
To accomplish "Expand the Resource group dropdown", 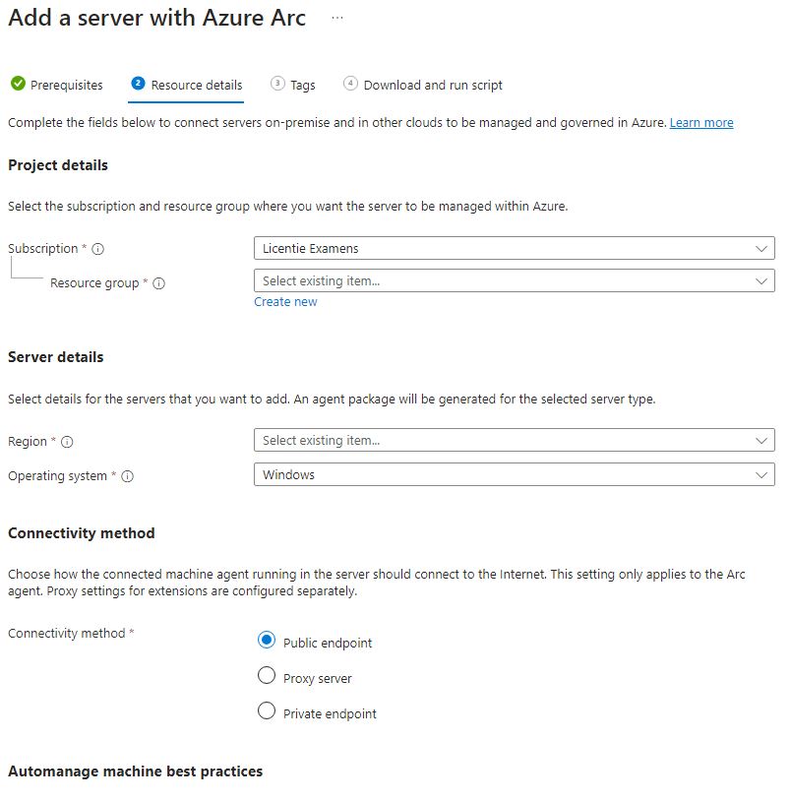I will [514, 281].
